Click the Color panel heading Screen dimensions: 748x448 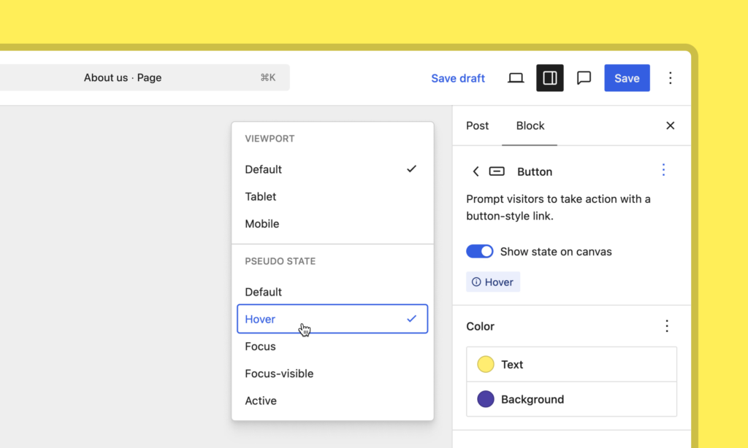[480, 326]
